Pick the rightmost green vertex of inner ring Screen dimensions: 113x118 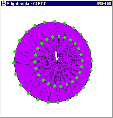click(82, 61)
